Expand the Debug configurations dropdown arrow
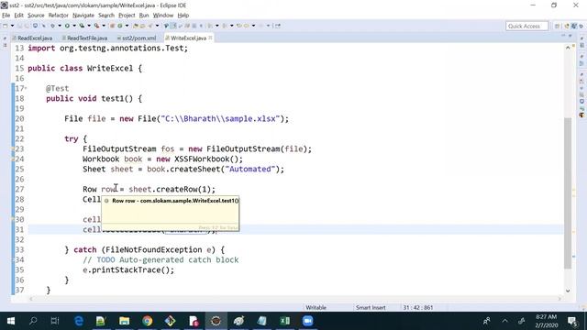The width and height of the screenshot is (587, 330). 60,26
